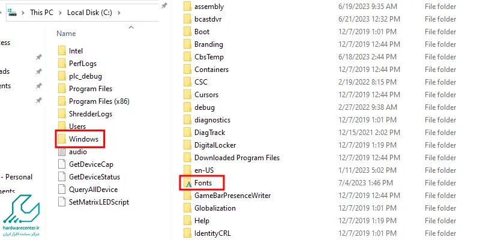Expand the chevron after Local Disk (C:)
Viewport: 480px width, 240px height.
pos(119,13)
